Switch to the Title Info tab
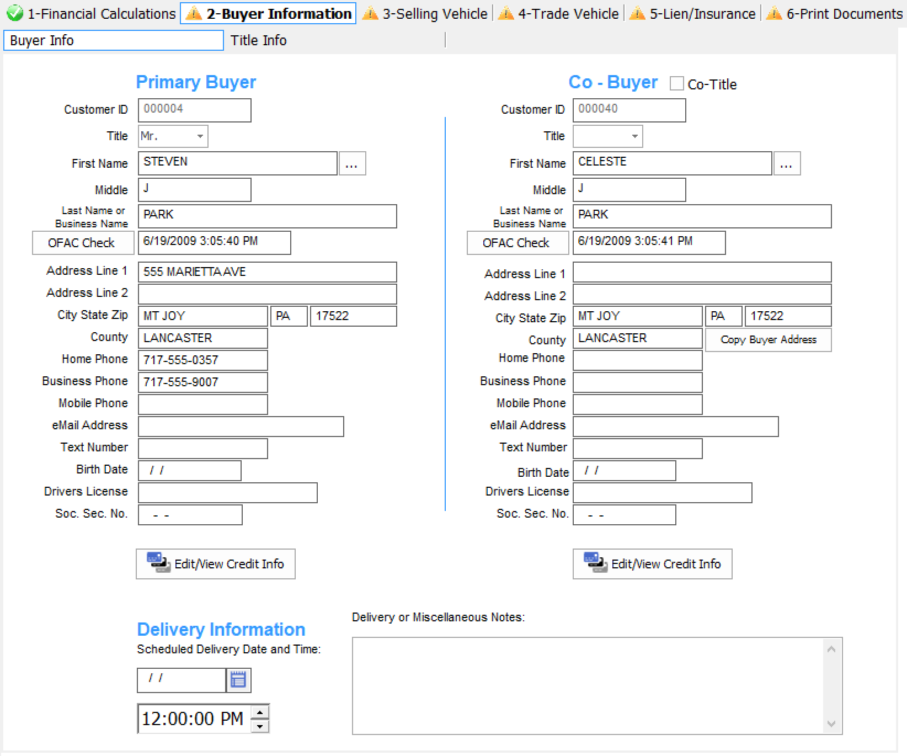This screenshot has height=756, width=907. point(259,41)
